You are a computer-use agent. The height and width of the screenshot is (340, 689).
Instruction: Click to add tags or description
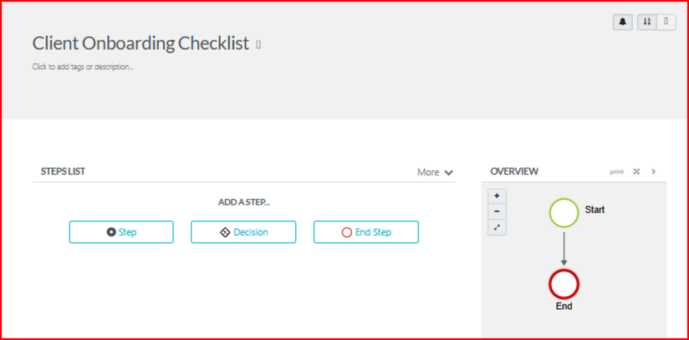pyautogui.click(x=83, y=67)
